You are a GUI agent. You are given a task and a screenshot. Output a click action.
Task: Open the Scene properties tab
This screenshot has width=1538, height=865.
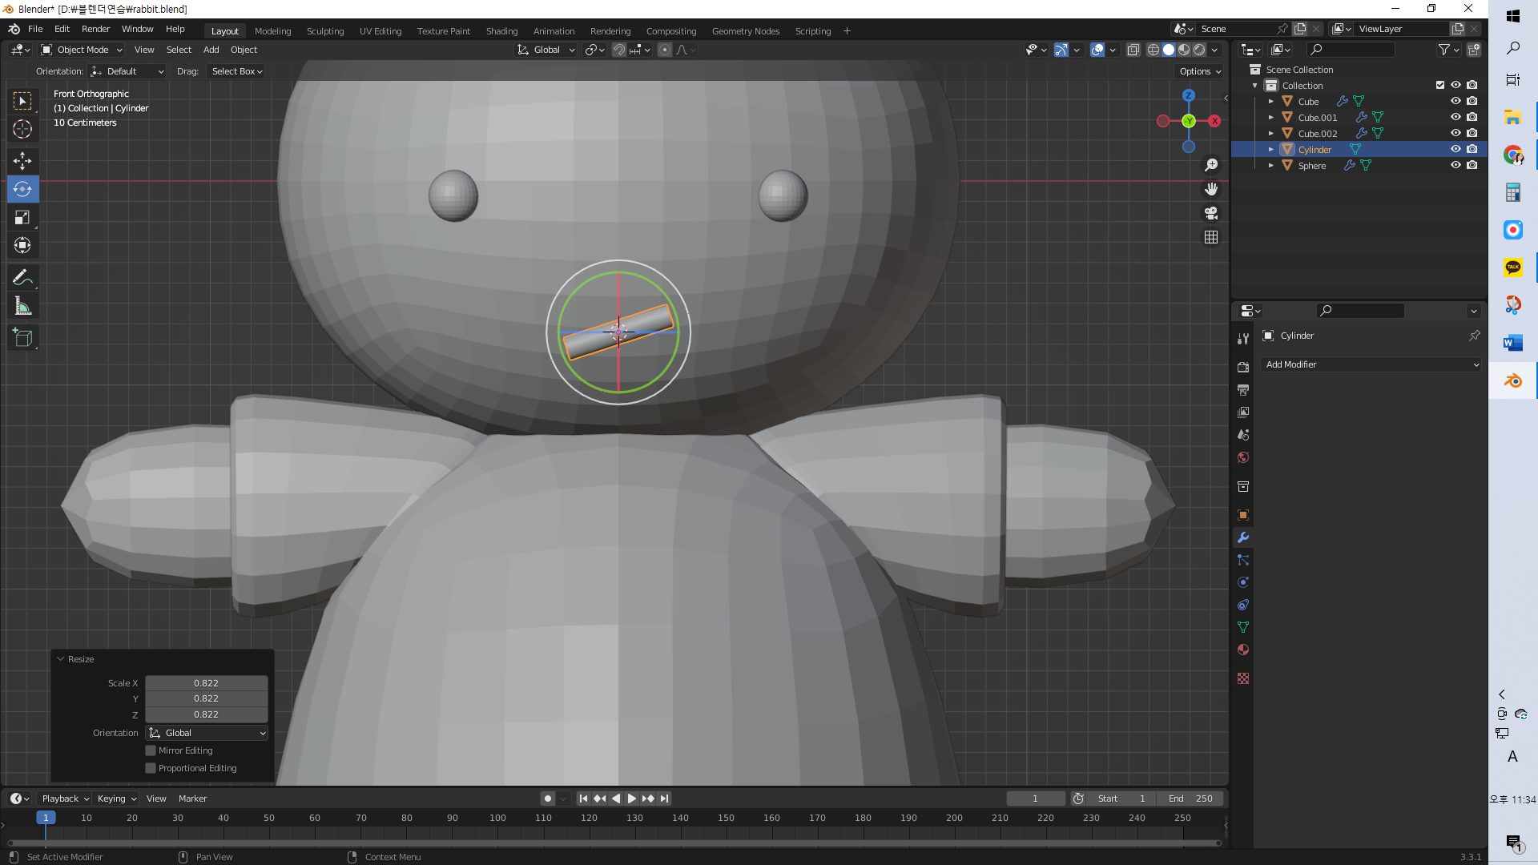(x=1243, y=435)
